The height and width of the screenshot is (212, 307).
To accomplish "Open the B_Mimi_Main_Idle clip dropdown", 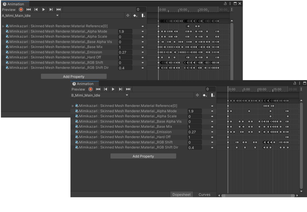I will tap(100, 95).
